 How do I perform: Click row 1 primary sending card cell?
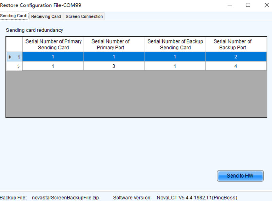[x=53, y=57]
